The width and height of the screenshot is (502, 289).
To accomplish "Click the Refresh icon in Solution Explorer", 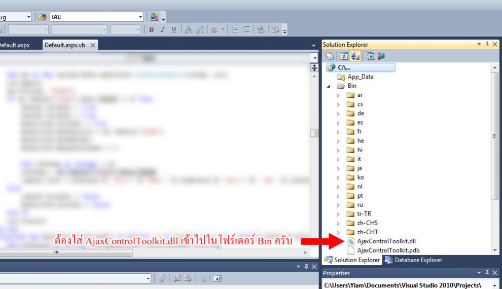I will [344, 56].
